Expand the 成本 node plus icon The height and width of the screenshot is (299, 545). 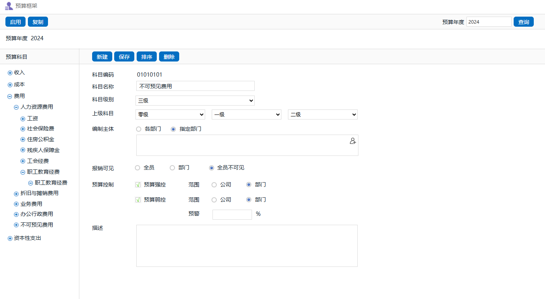(x=10, y=85)
